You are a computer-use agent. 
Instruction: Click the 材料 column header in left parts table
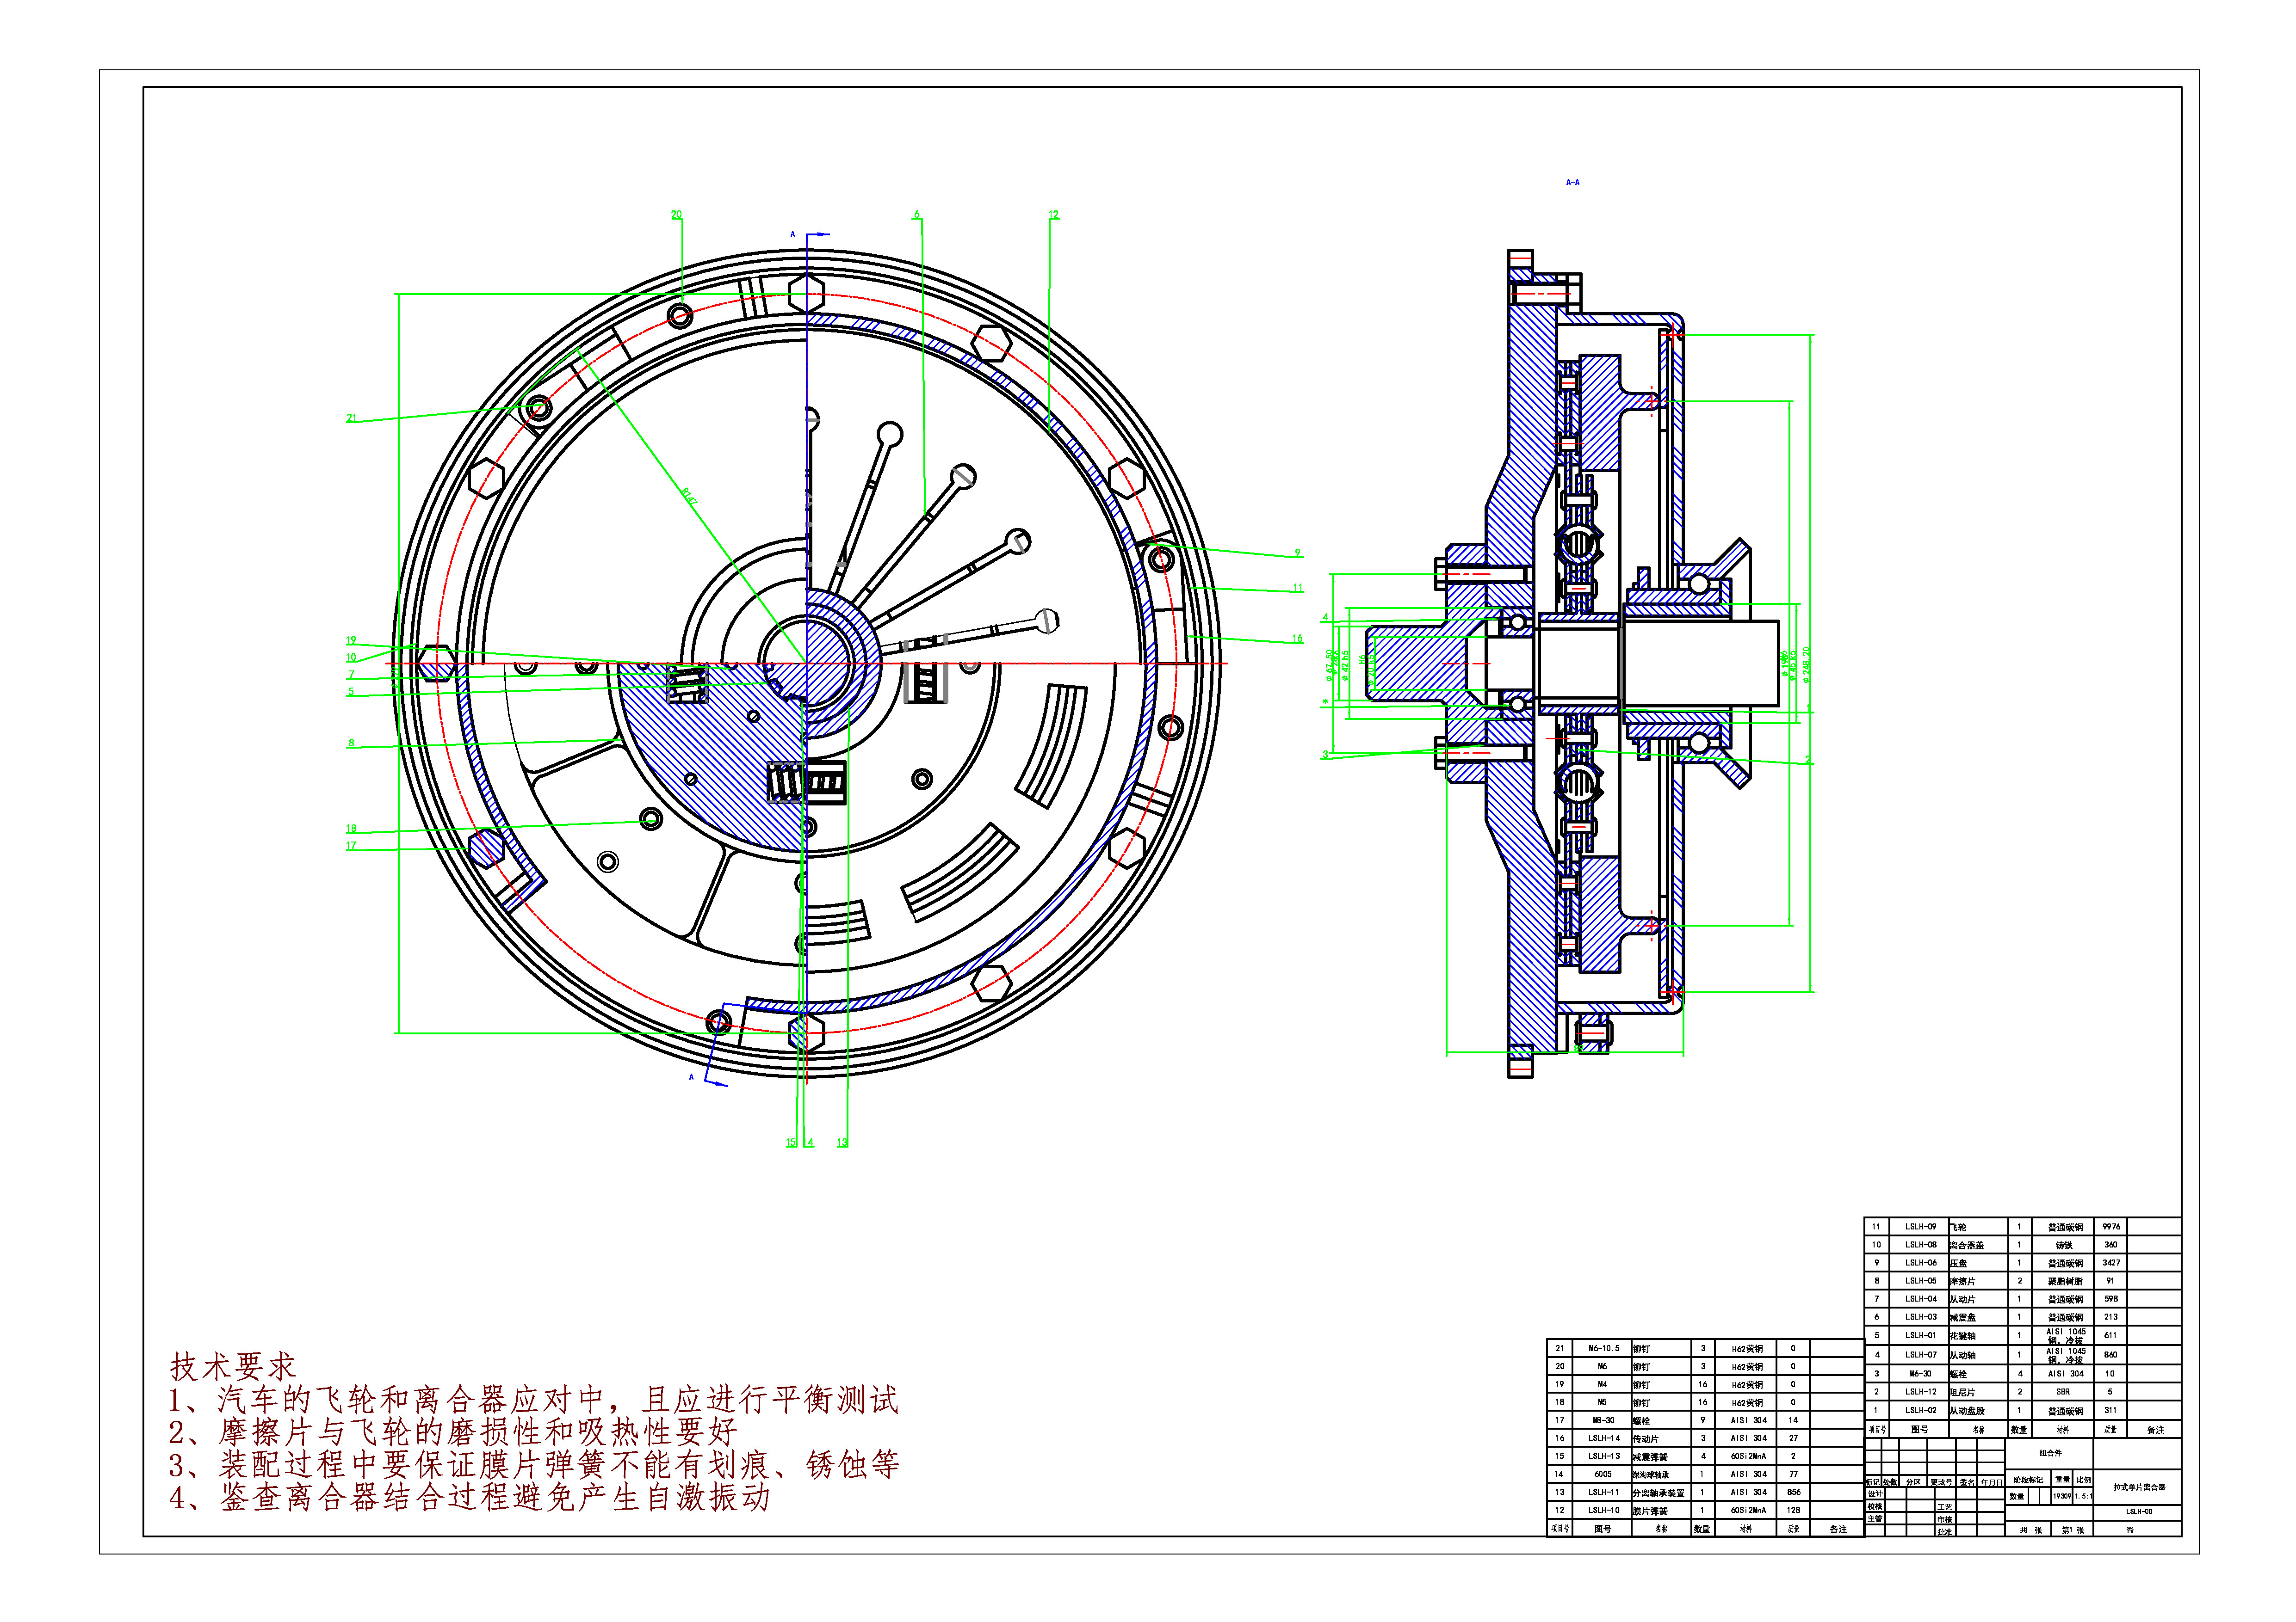tap(1745, 1529)
